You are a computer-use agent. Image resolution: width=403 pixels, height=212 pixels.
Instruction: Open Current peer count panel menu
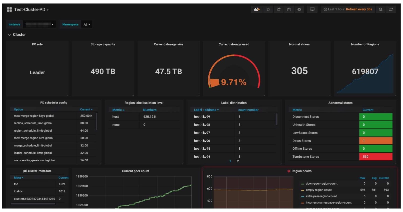(x=136, y=171)
